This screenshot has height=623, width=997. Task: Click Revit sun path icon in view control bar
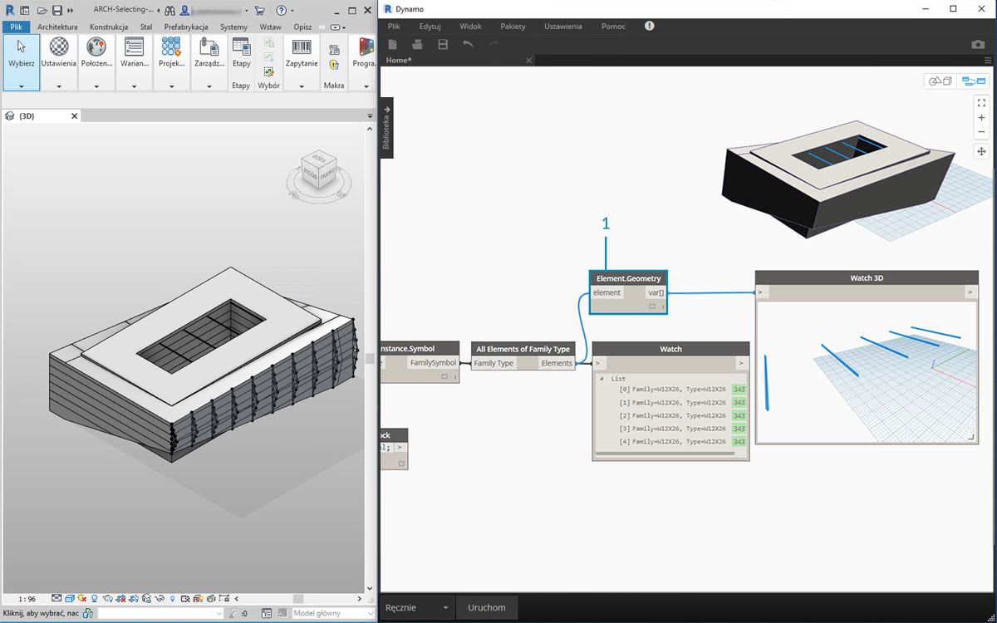point(84,598)
